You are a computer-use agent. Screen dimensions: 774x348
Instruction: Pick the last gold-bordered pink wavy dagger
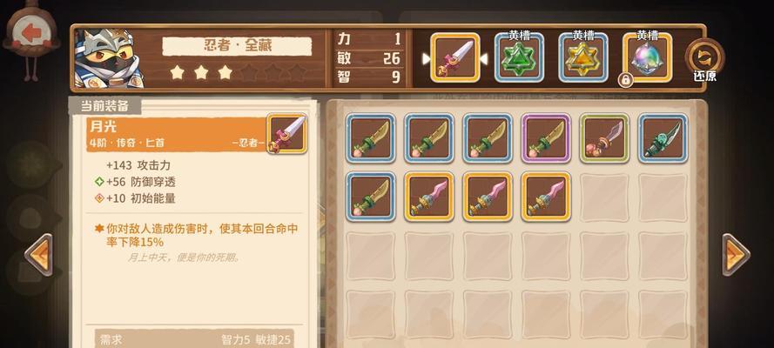tap(546, 196)
